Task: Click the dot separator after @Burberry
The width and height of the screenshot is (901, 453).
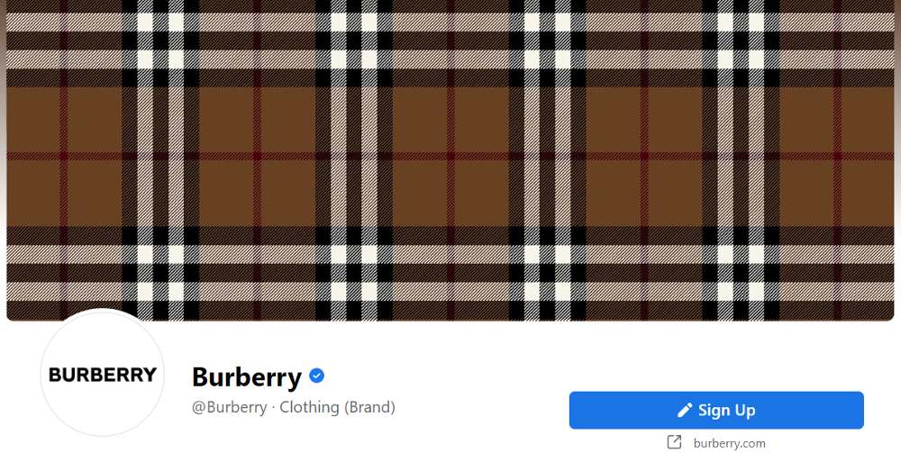Action: [274, 408]
